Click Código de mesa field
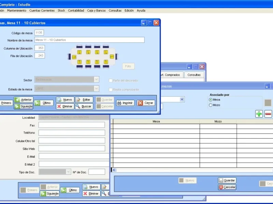The image size is (273, 204). tap(39, 33)
